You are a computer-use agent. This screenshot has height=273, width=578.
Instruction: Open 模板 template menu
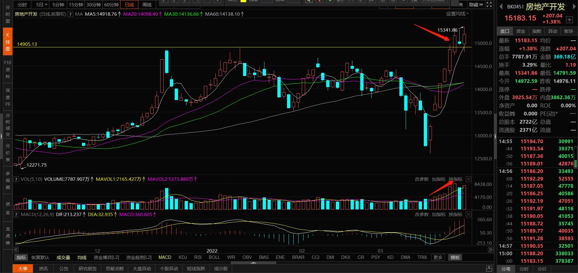click(455, 257)
